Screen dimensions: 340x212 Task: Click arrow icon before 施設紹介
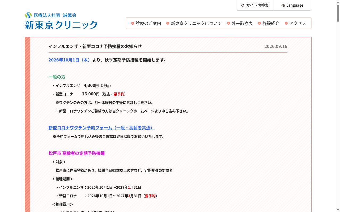point(259,23)
